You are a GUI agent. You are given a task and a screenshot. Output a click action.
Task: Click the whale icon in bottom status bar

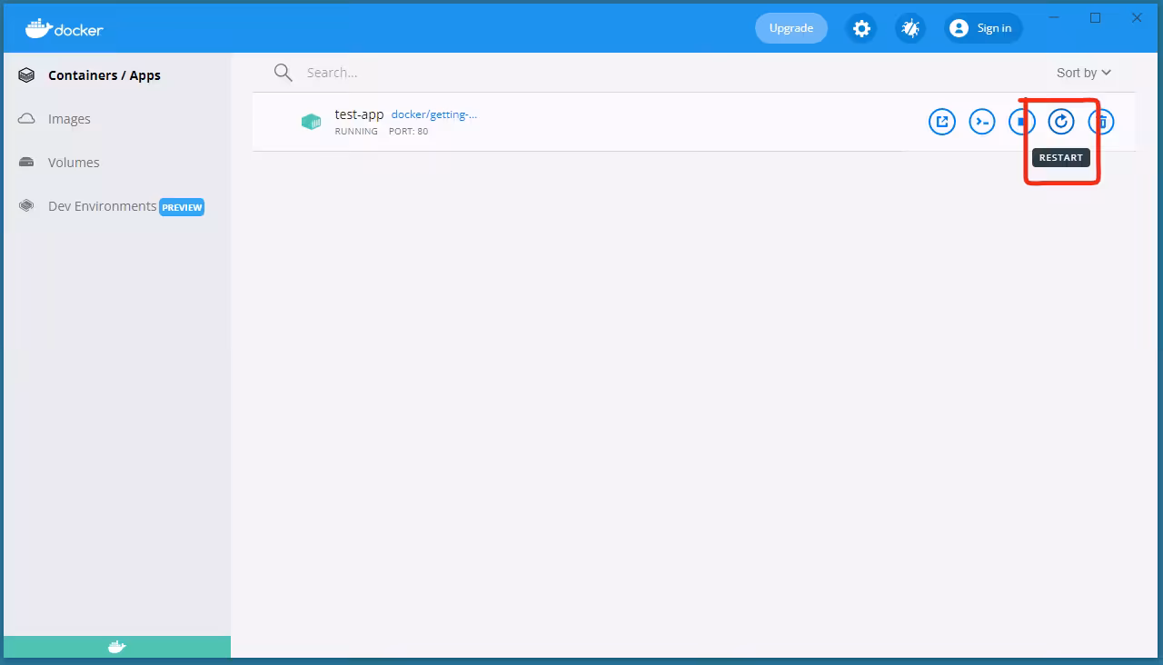tap(117, 647)
